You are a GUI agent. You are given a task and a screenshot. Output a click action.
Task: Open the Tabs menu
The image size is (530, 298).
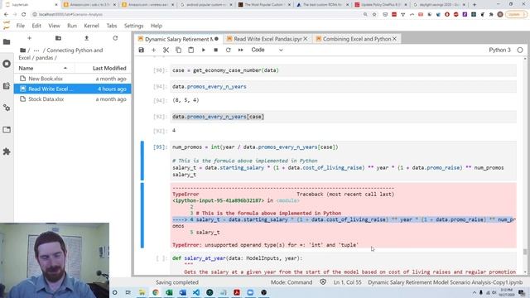pos(112,26)
